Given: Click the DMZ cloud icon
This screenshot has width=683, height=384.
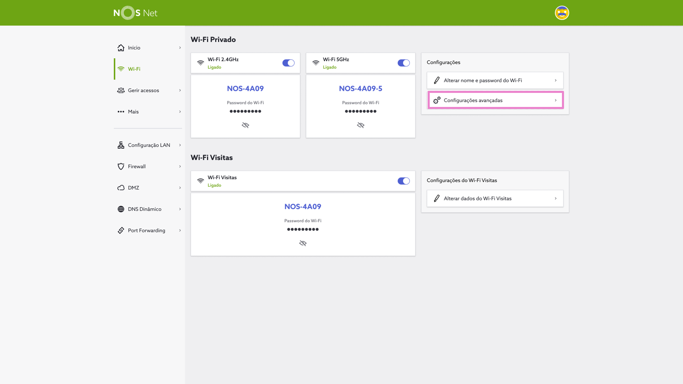Looking at the screenshot, I should 121,188.
